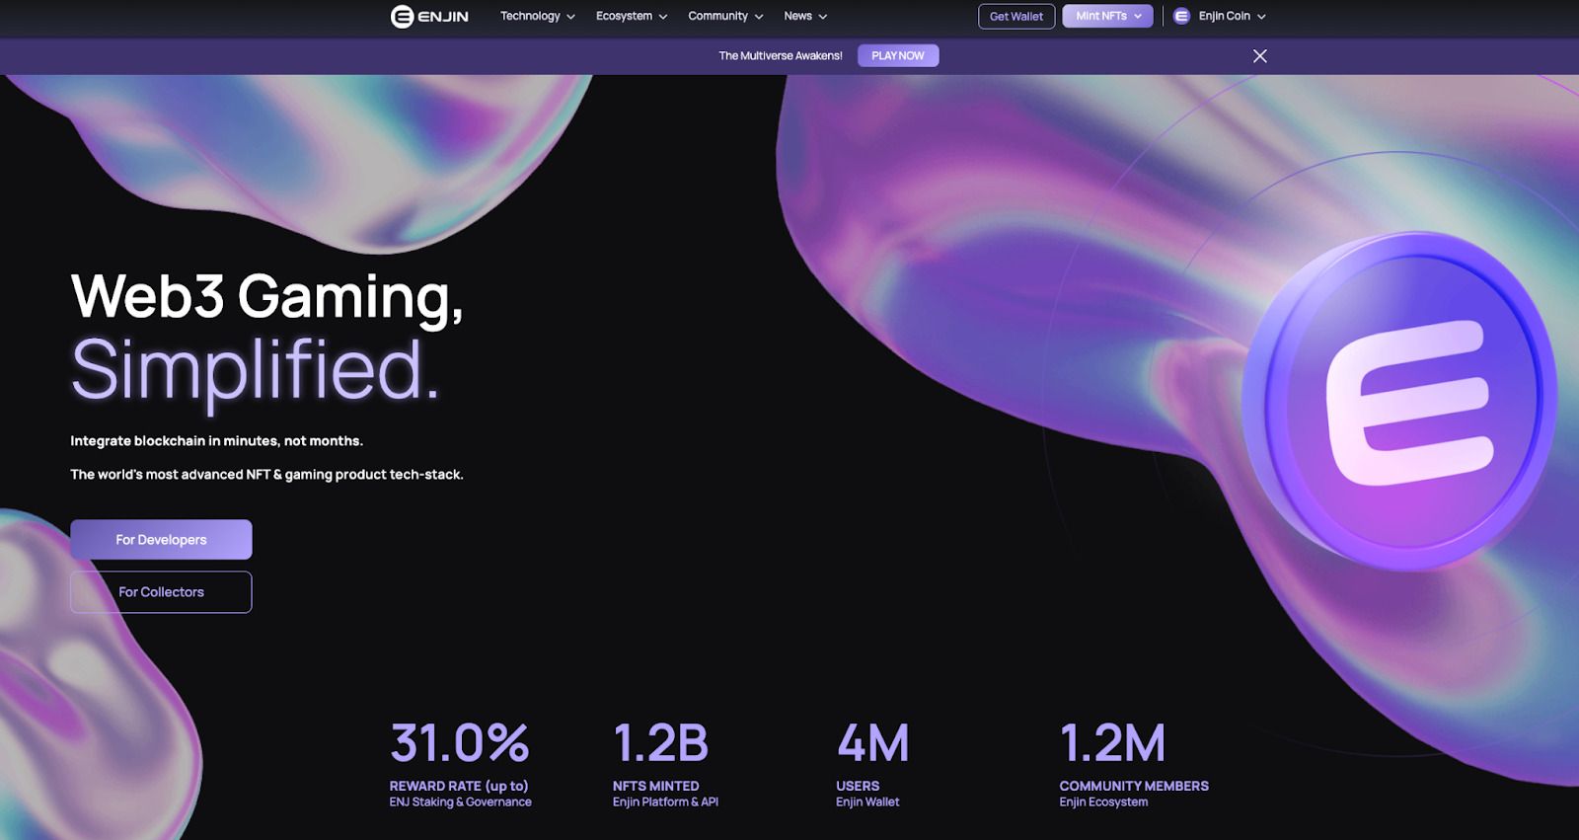Click the Enjin logo in header
This screenshot has width=1579, height=840.
429,16
